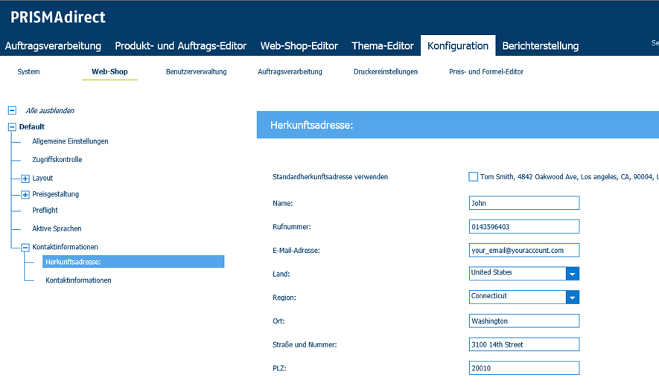The image size is (659, 392).
Task: Select the Web-Shop sub-tab
Action: tap(109, 71)
